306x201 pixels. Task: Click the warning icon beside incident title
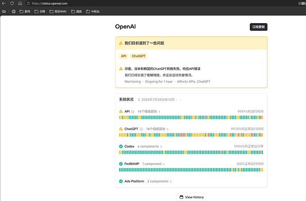pos(121,68)
